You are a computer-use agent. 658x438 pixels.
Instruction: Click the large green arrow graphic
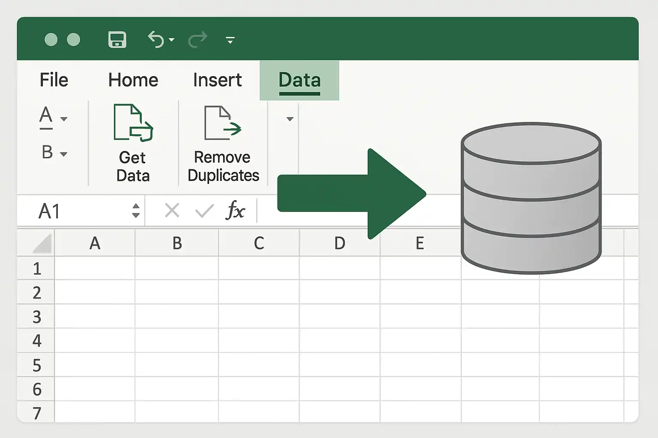351,194
